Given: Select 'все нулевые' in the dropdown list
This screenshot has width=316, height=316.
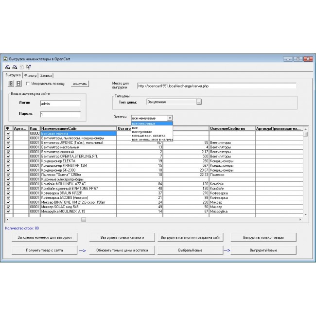Looking at the screenshot, I should 141,132.
